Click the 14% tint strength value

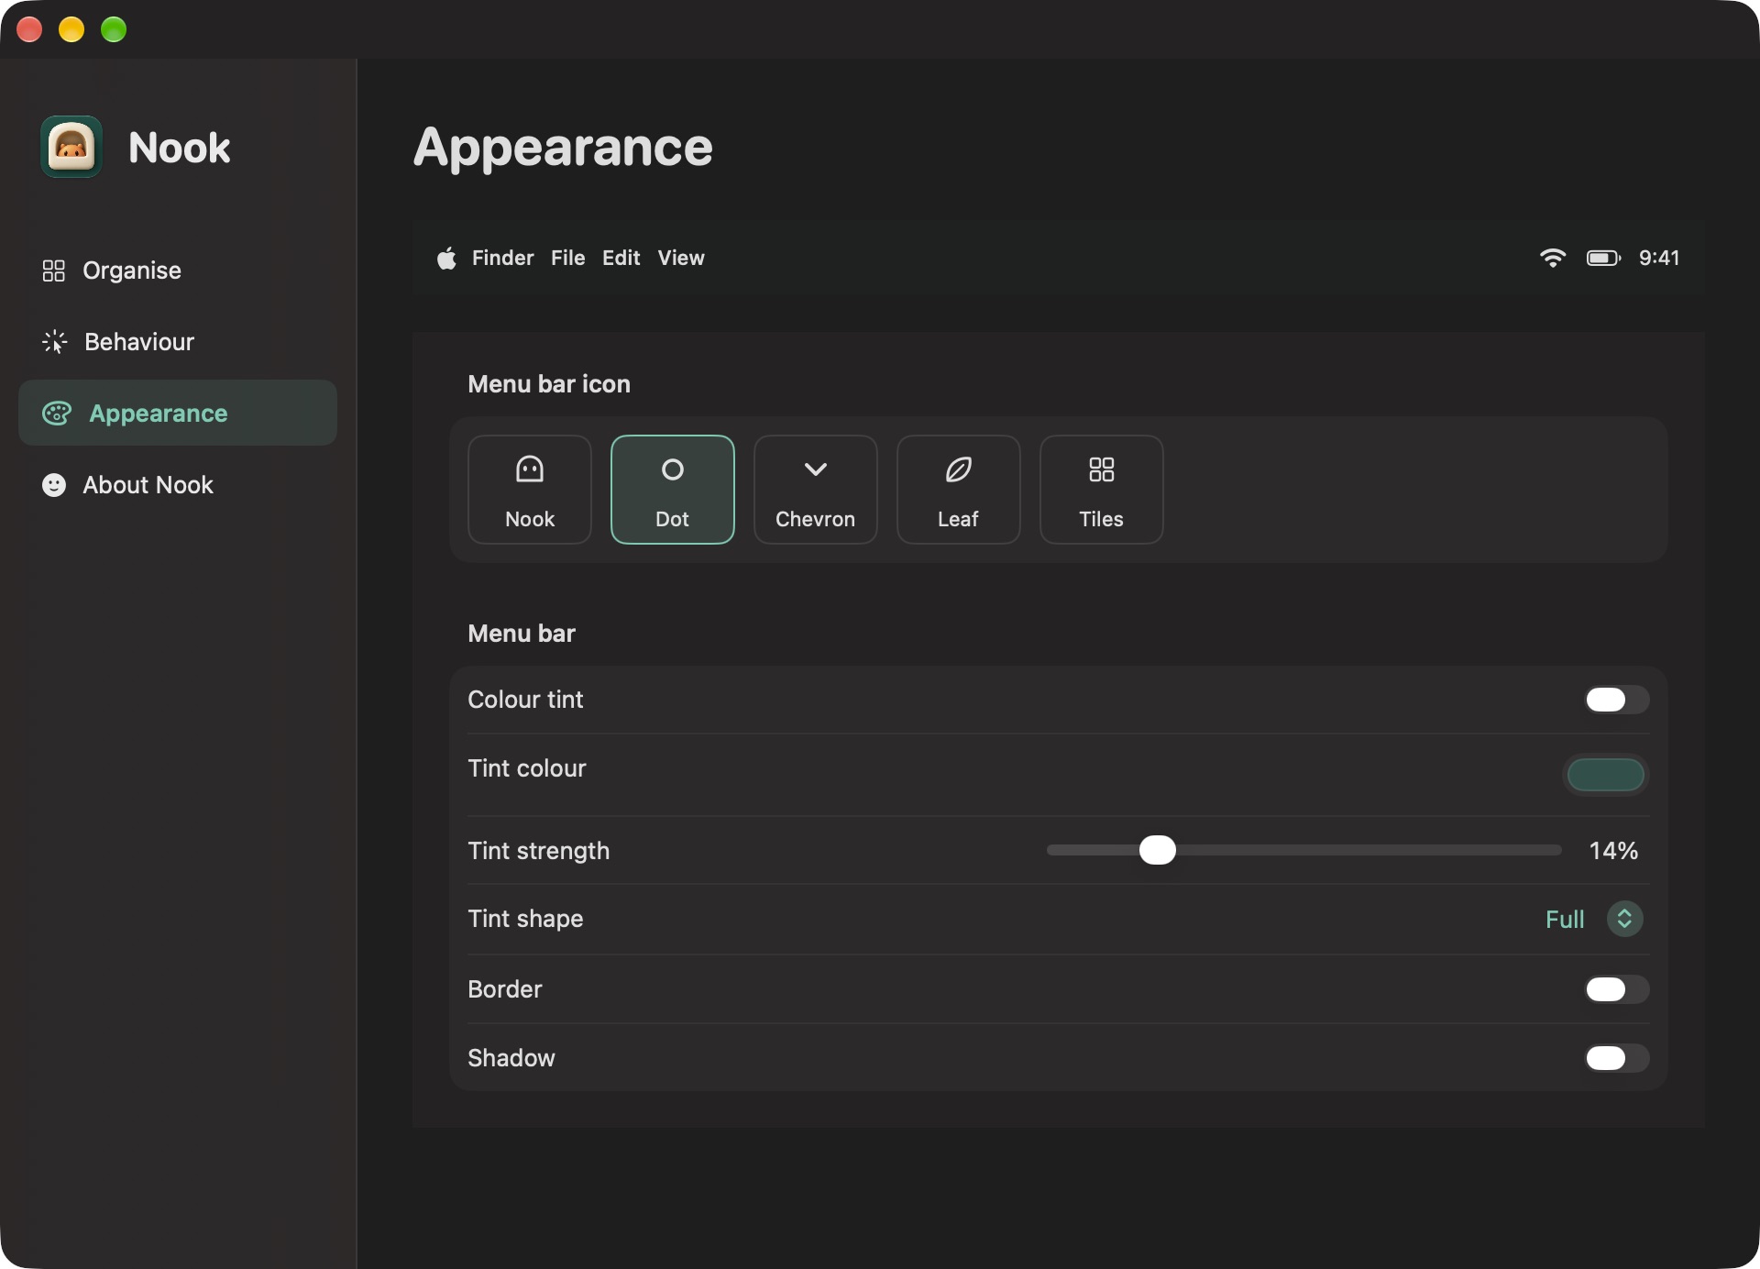click(x=1613, y=851)
